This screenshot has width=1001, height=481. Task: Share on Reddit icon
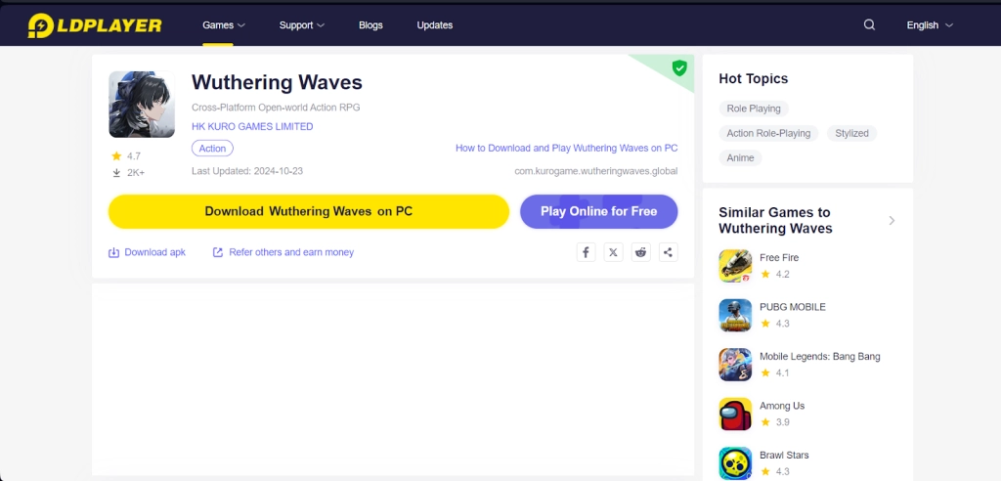click(640, 252)
